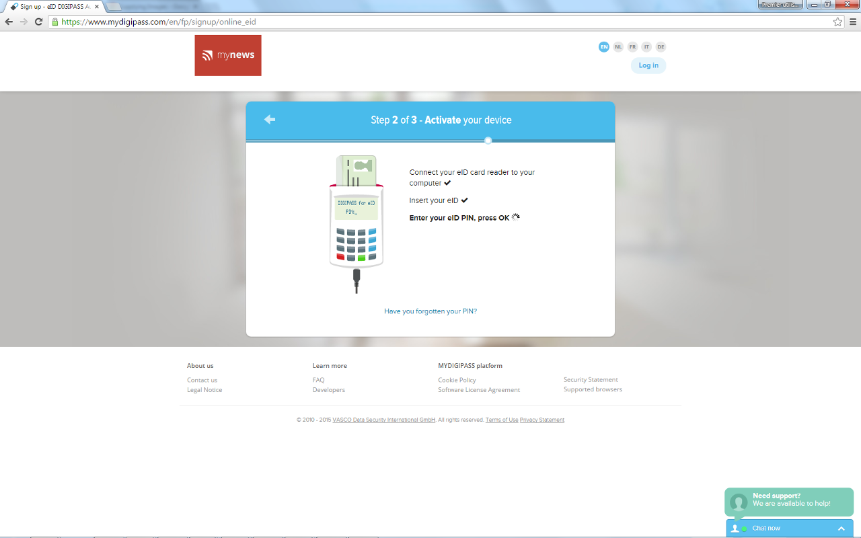The height and width of the screenshot is (538, 861).
Task: Click the 'Learn more' footer heading
Action: coord(330,366)
